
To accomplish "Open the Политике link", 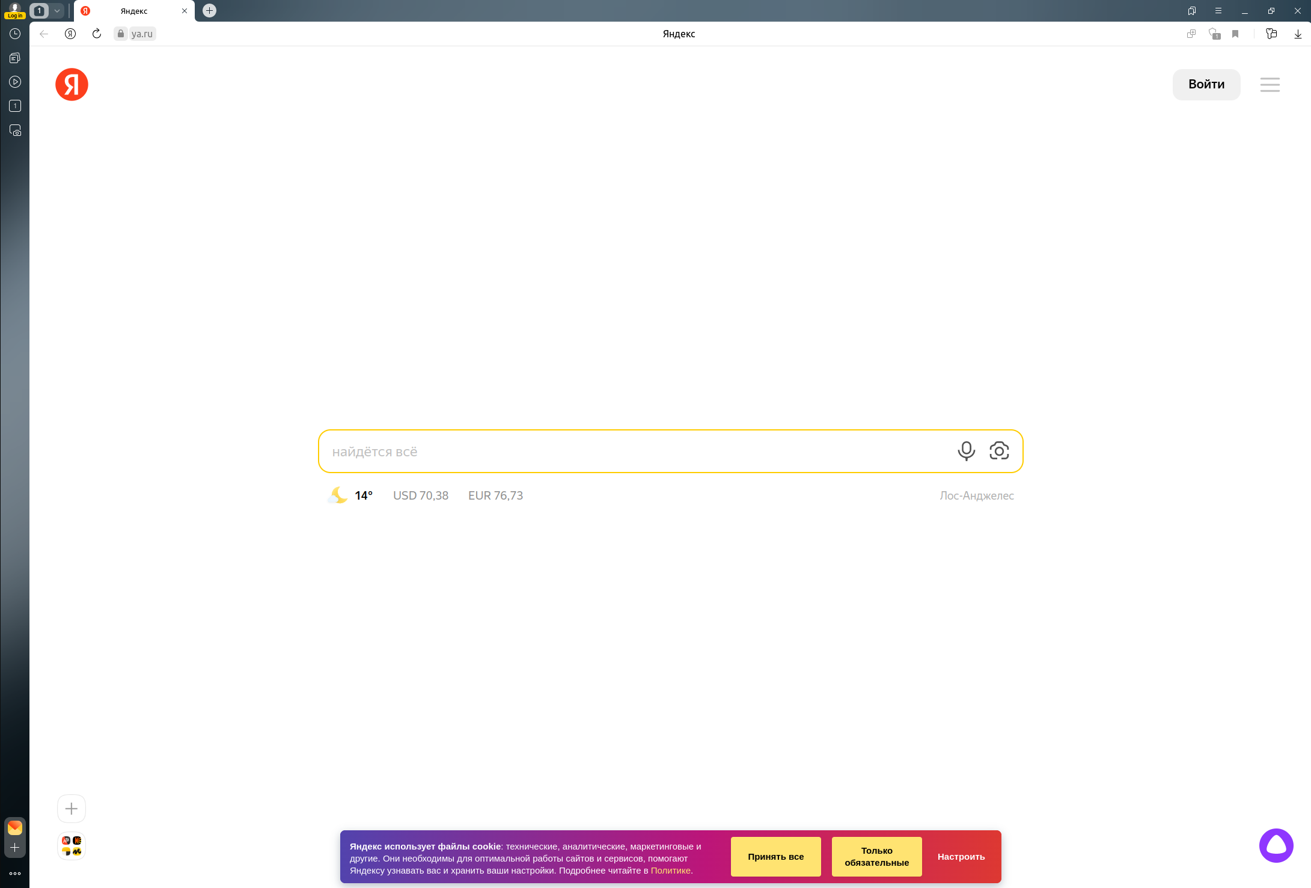I will tap(670, 871).
